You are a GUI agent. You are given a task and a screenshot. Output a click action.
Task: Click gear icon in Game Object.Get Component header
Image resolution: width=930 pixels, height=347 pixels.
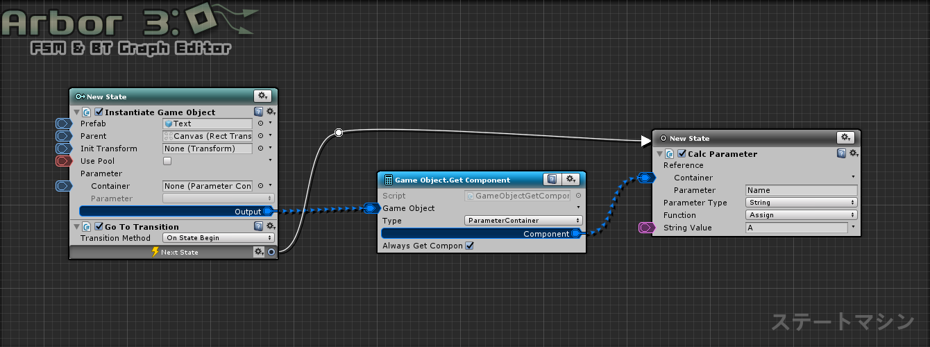570,180
